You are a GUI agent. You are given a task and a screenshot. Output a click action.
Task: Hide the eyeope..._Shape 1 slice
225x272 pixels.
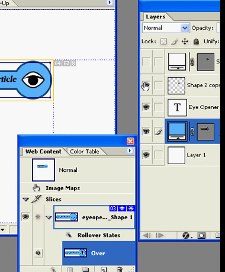(x=25, y=217)
